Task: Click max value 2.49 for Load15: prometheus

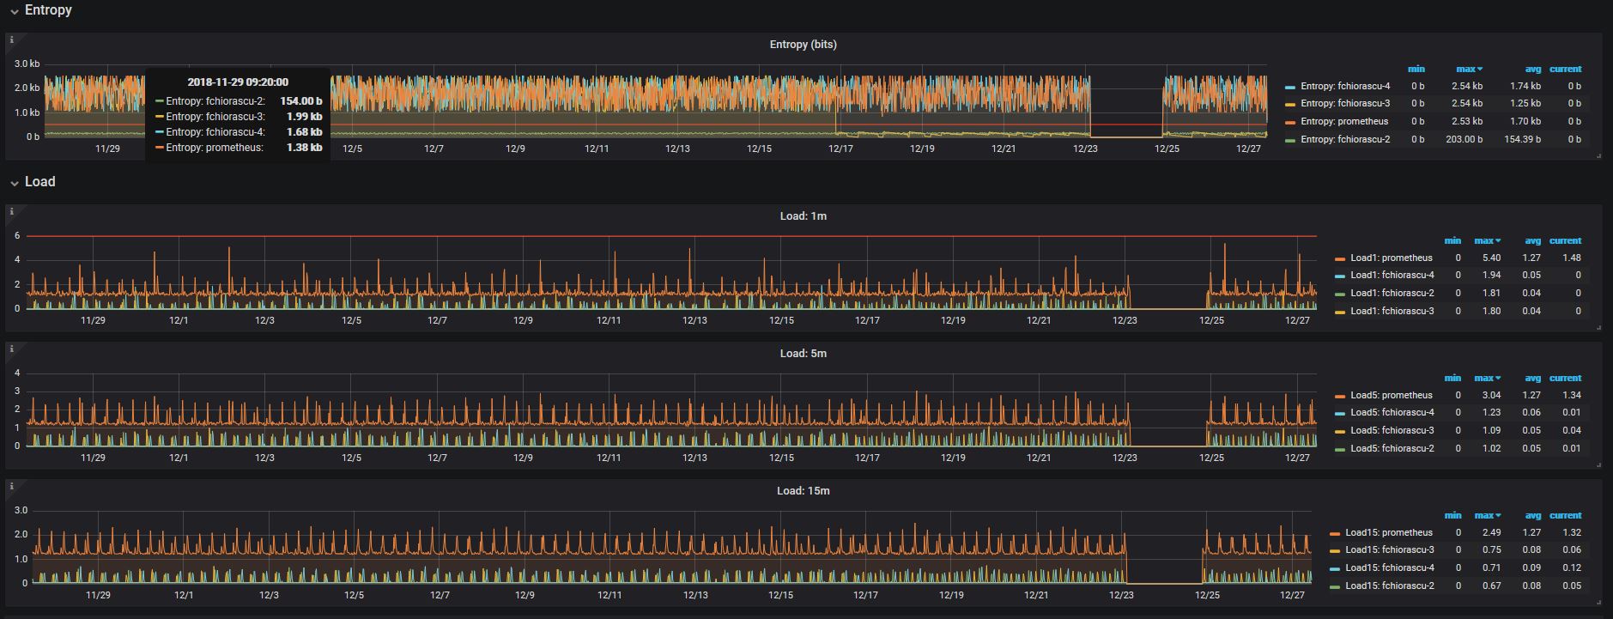Action: point(1491,532)
